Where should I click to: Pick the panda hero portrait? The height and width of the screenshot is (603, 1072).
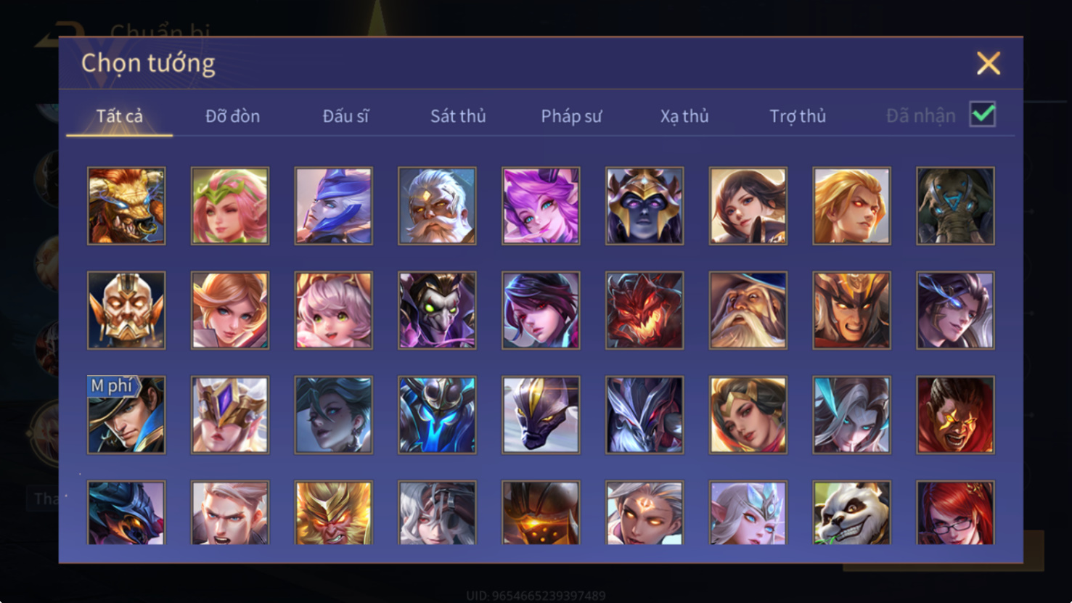[851, 512]
